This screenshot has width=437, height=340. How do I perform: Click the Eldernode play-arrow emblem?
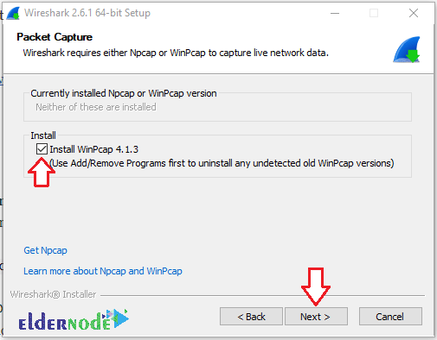pos(118,318)
